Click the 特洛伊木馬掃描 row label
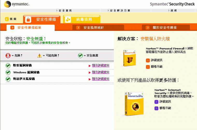 click(24, 79)
